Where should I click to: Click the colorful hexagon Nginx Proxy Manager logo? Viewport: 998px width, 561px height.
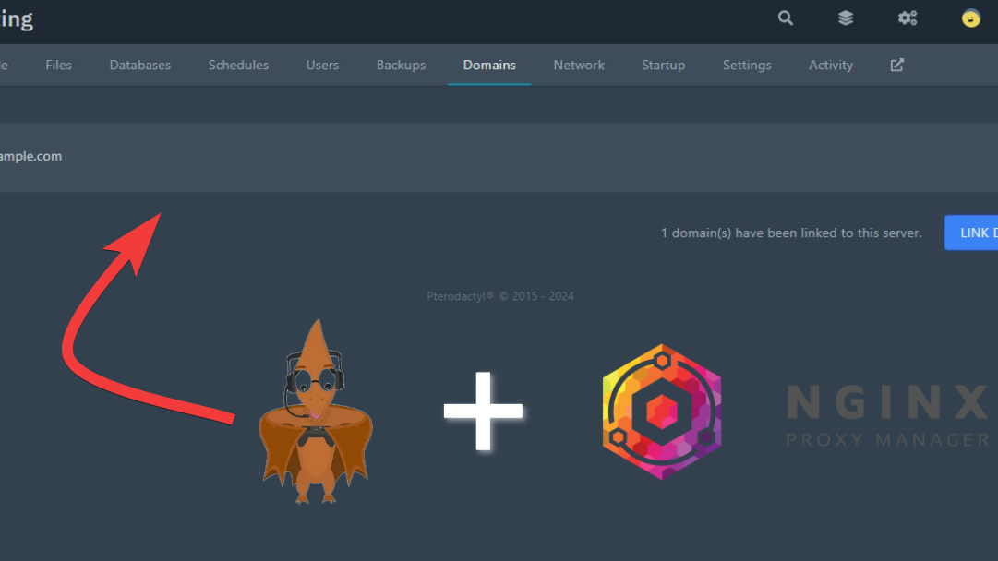(661, 412)
